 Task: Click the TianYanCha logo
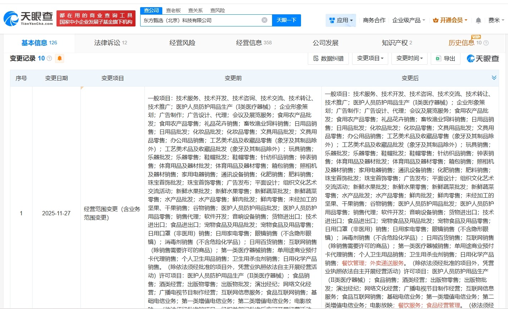coord(27,18)
